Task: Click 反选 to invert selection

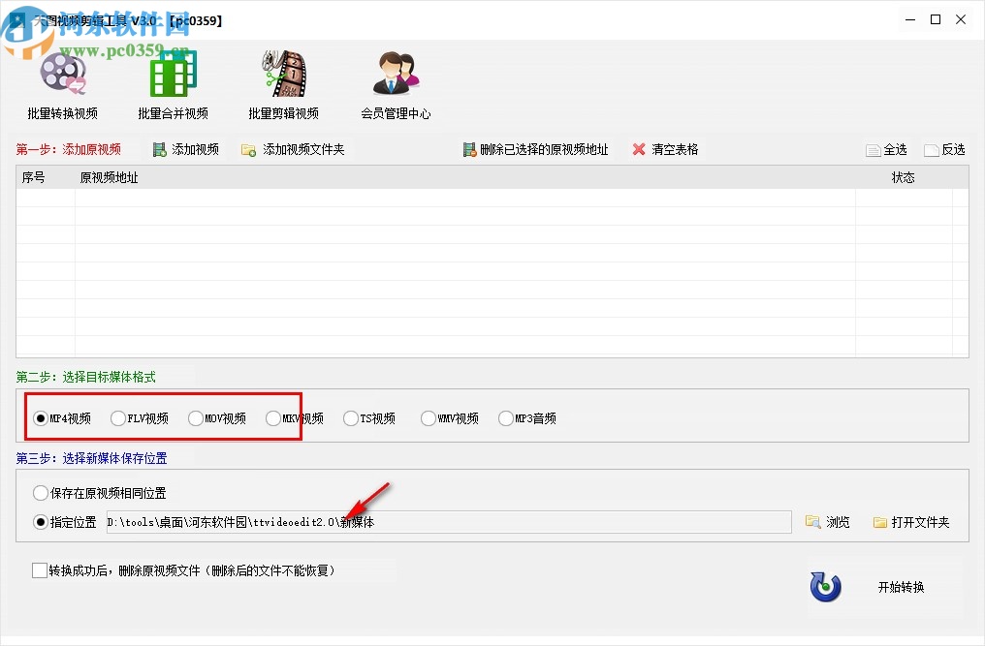Action: coord(945,149)
